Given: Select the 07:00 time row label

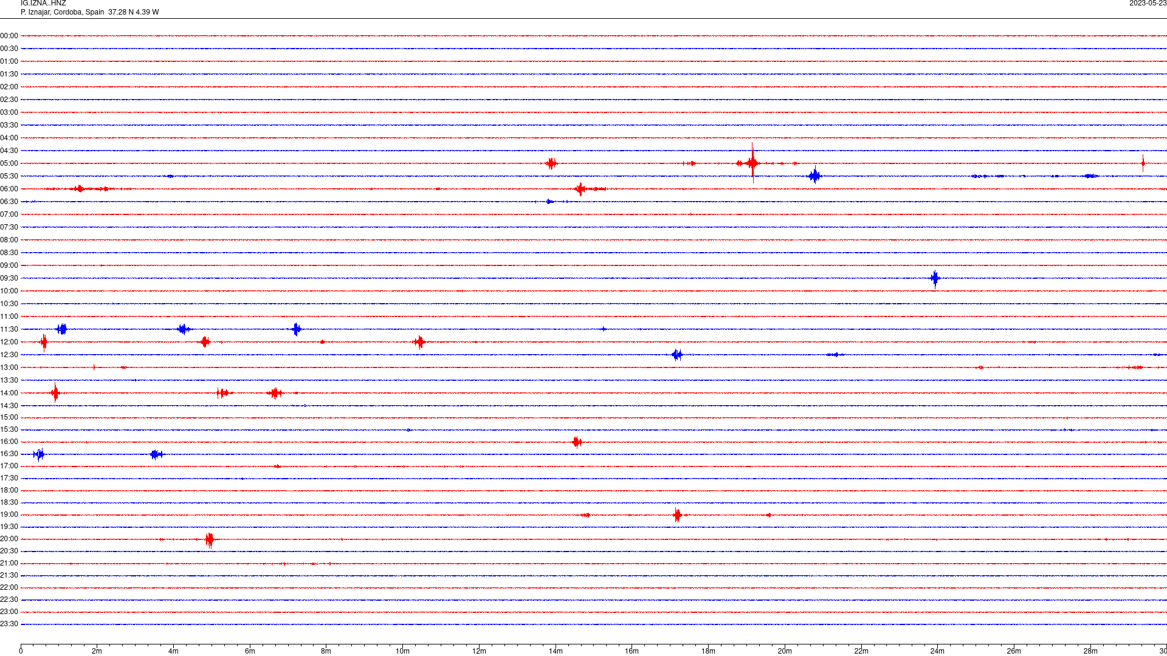Looking at the screenshot, I should 9,214.
